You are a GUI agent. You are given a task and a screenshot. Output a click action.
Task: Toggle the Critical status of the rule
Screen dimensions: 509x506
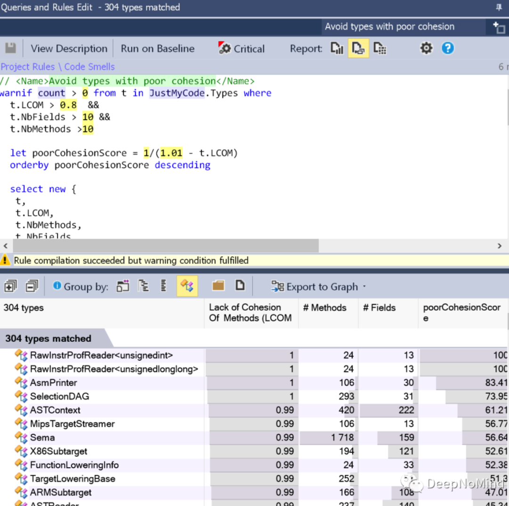click(241, 48)
